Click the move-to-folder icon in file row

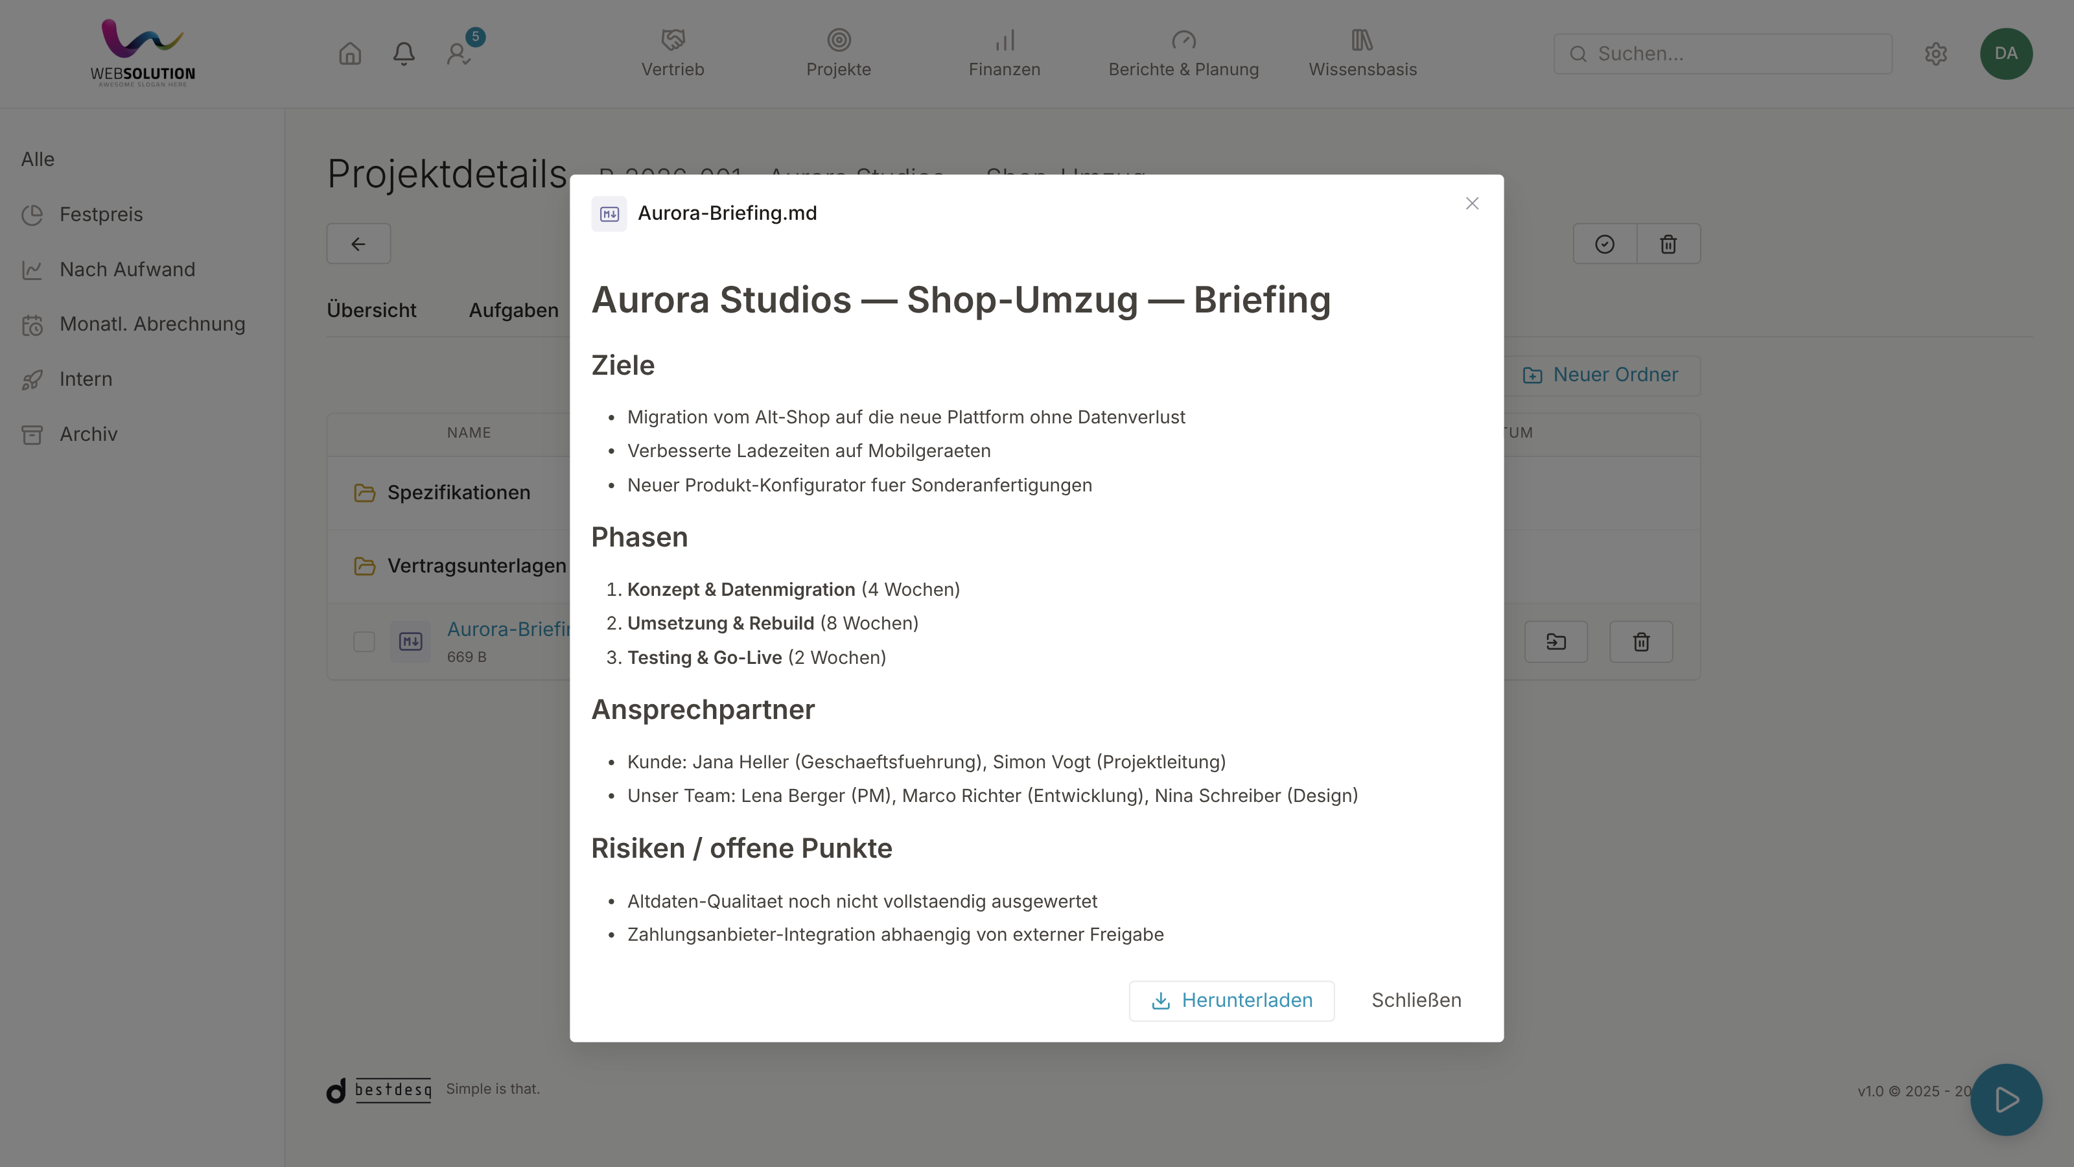[1555, 642]
